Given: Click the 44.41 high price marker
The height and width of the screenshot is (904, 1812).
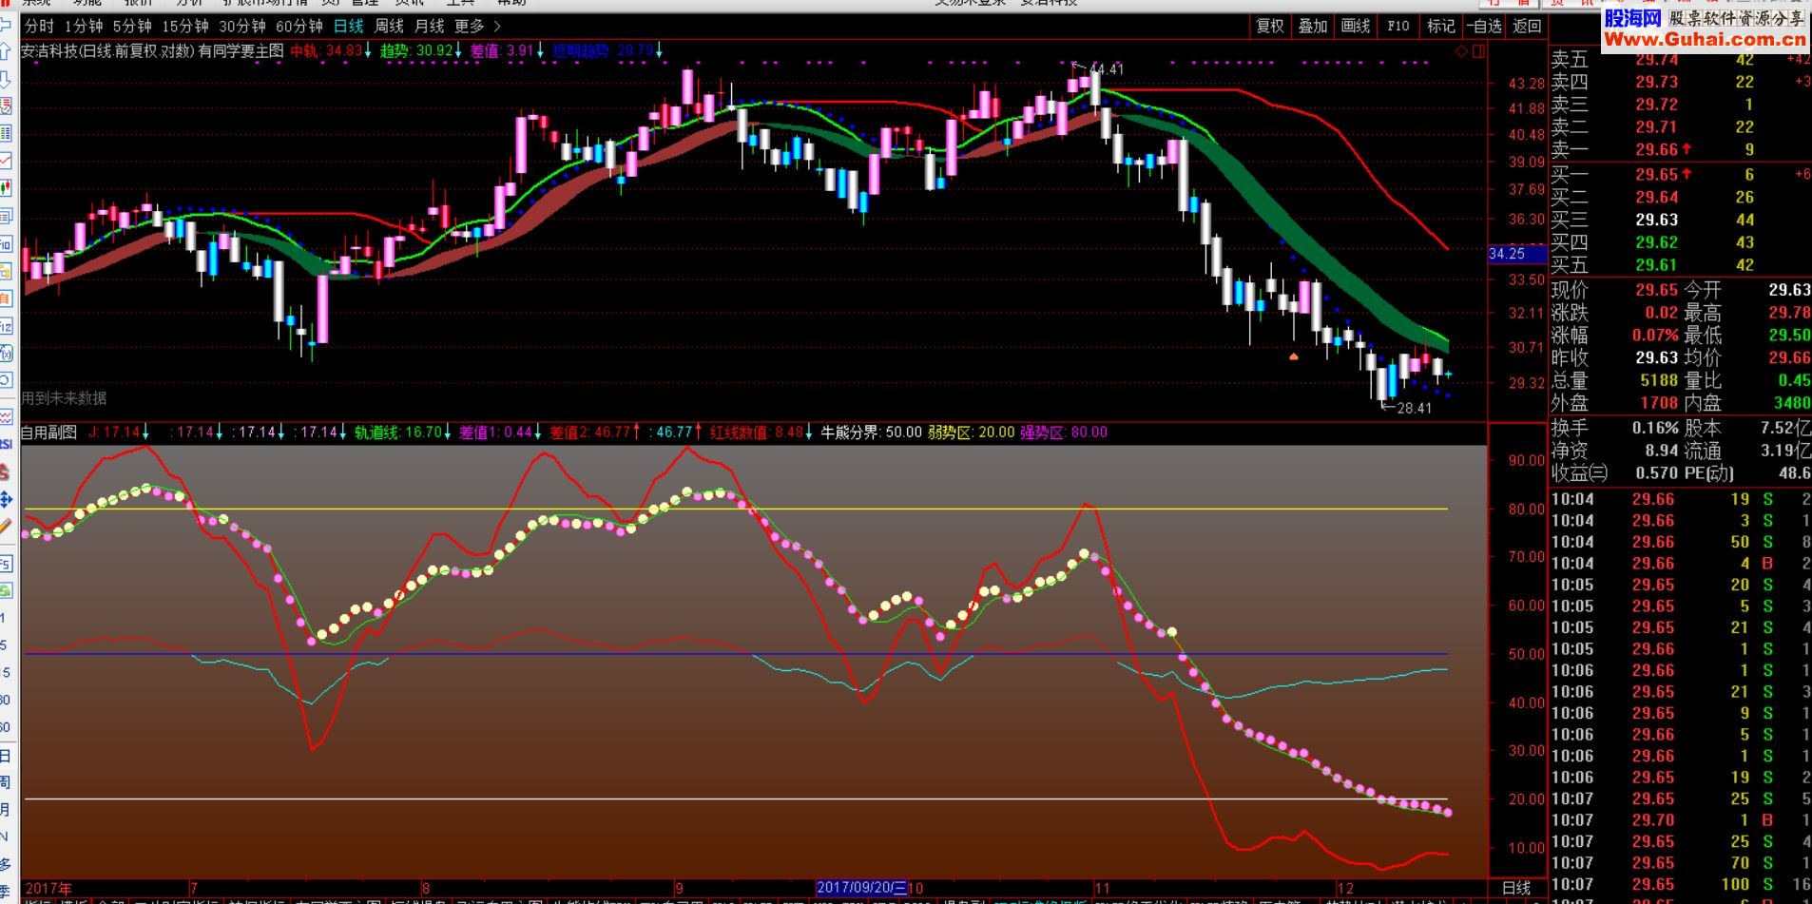Looking at the screenshot, I should tap(1106, 68).
